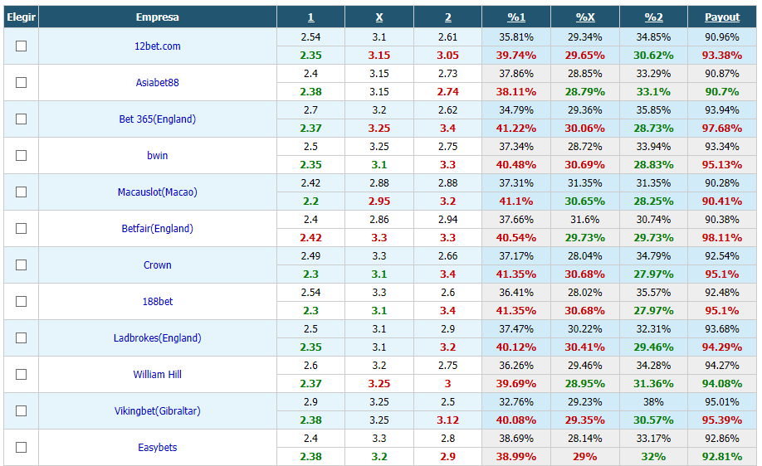The height and width of the screenshot is (466, 762).
Task: Open the Crown company link
Action: tap(158, 265)
